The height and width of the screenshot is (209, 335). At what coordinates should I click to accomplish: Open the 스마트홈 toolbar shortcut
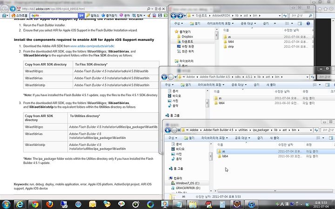click(x=20, y=15)
